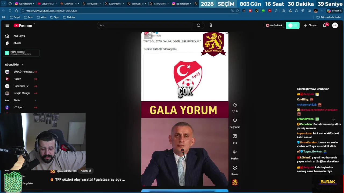Click the Short title TFF sözleri
This screenshot has width=344, height=193.
[x=90, y=180]
